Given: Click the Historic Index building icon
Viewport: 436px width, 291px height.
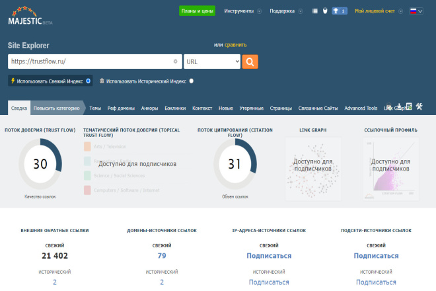Looking at the screenshot, I should click(102, 81).
